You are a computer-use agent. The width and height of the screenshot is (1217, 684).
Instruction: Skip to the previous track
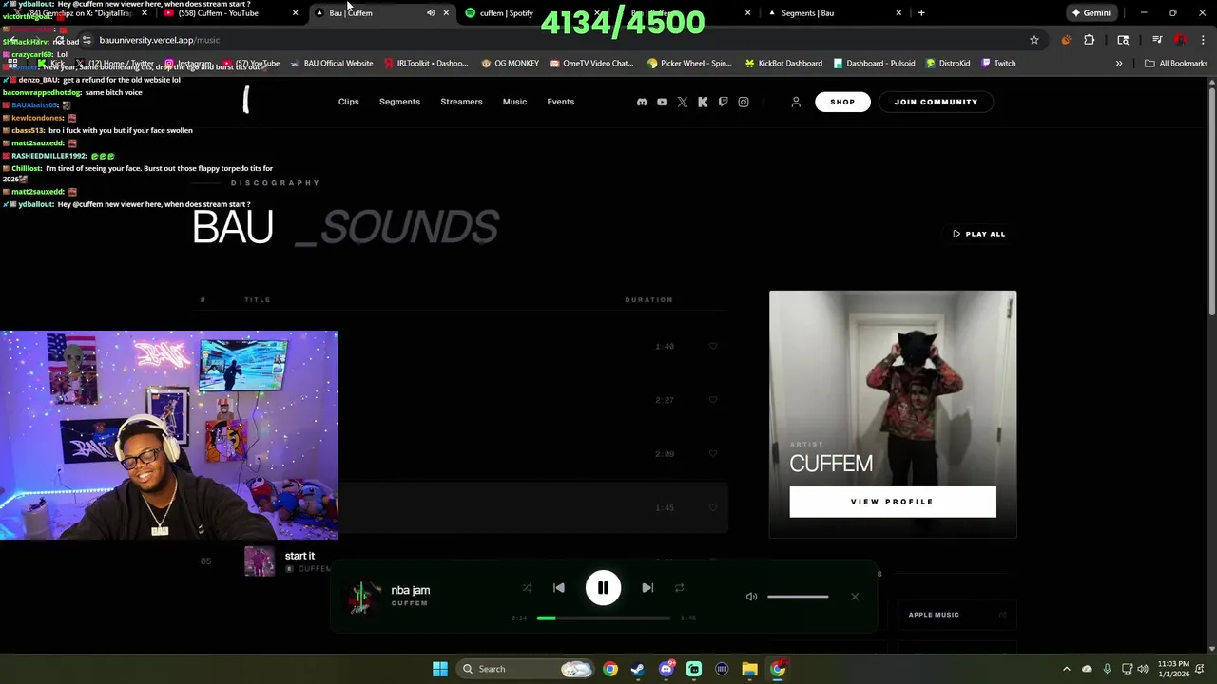coord(559,588)
